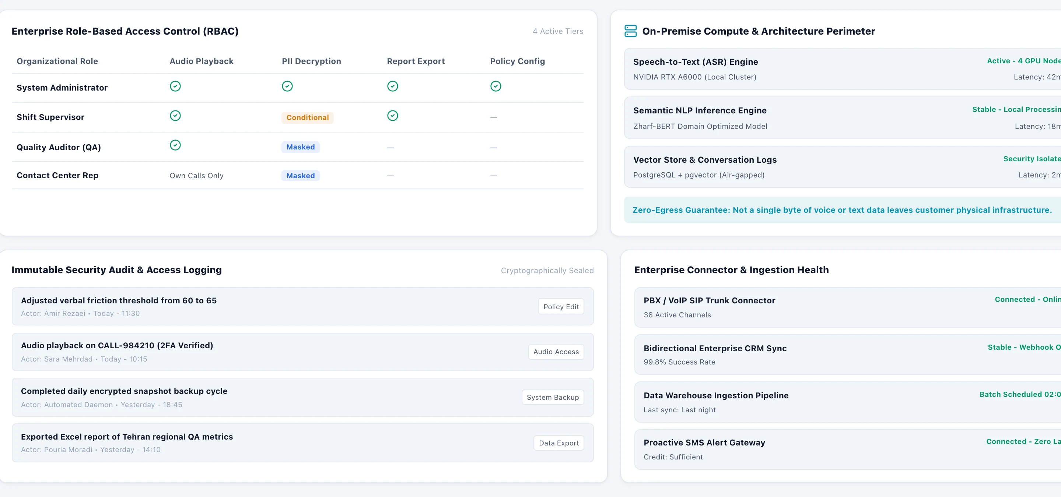The height and width of the screenshot is (497, 1061).
Task: Click the Report Export column header
Action: 416,61
